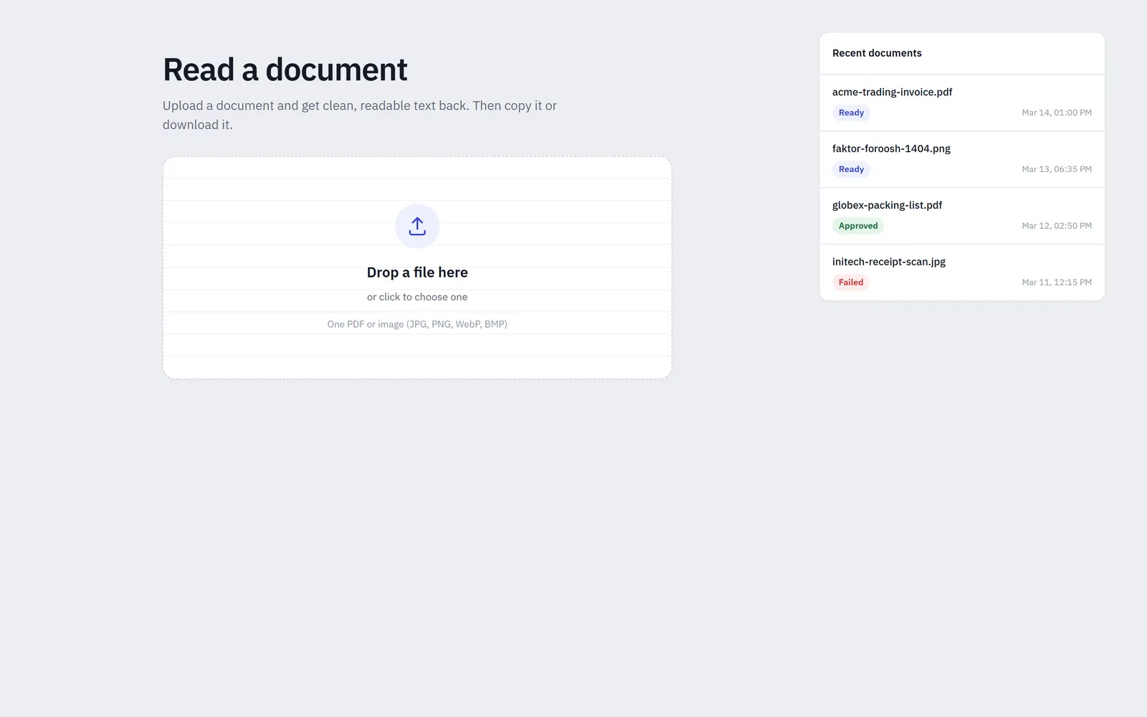This screenshot has height=717, width=1147.
Task: Open initech-receipt-scan.jpg document
Action: click(x=962, y=272)
